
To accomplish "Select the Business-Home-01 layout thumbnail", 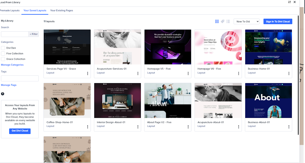I will pos(269,47).
